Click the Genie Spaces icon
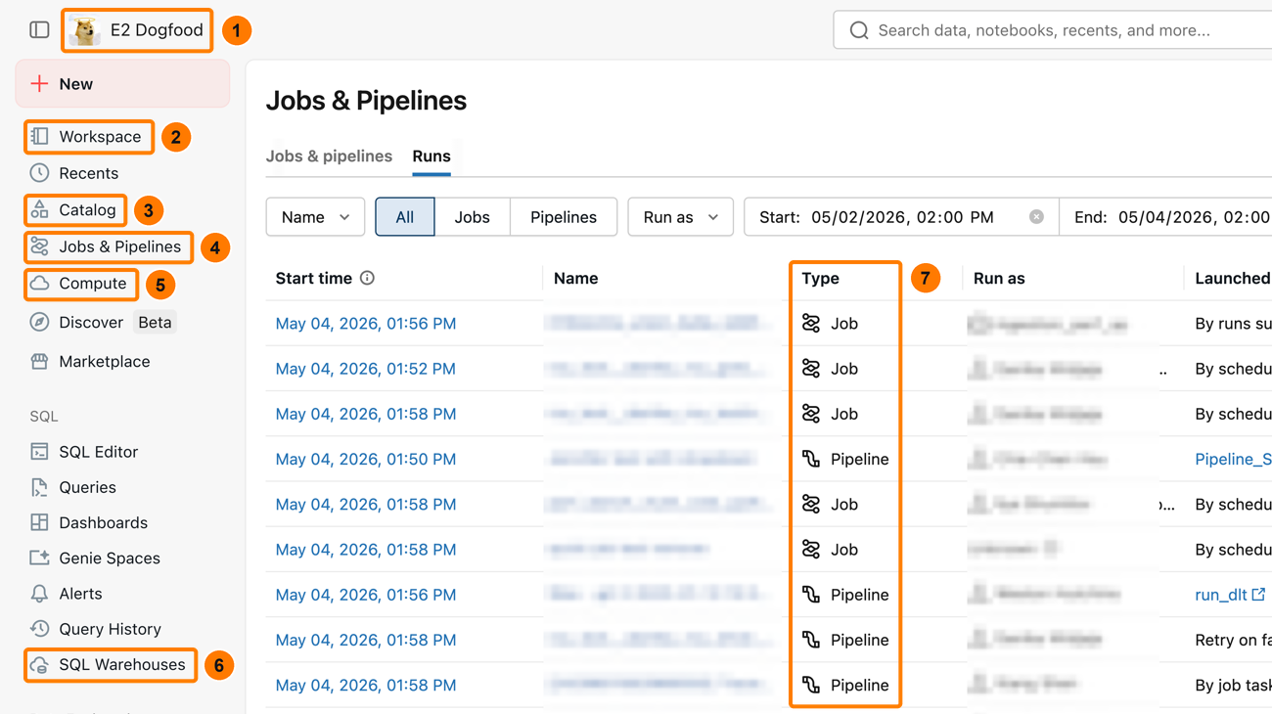Image resolution: width=1272 pixels, height=714 pixels. (39, 558)
